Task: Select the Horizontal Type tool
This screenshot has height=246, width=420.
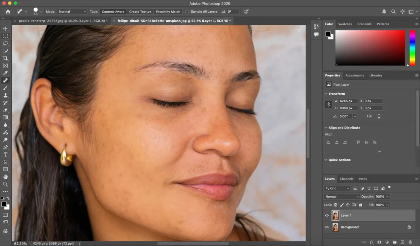Action: coord(5,154)
